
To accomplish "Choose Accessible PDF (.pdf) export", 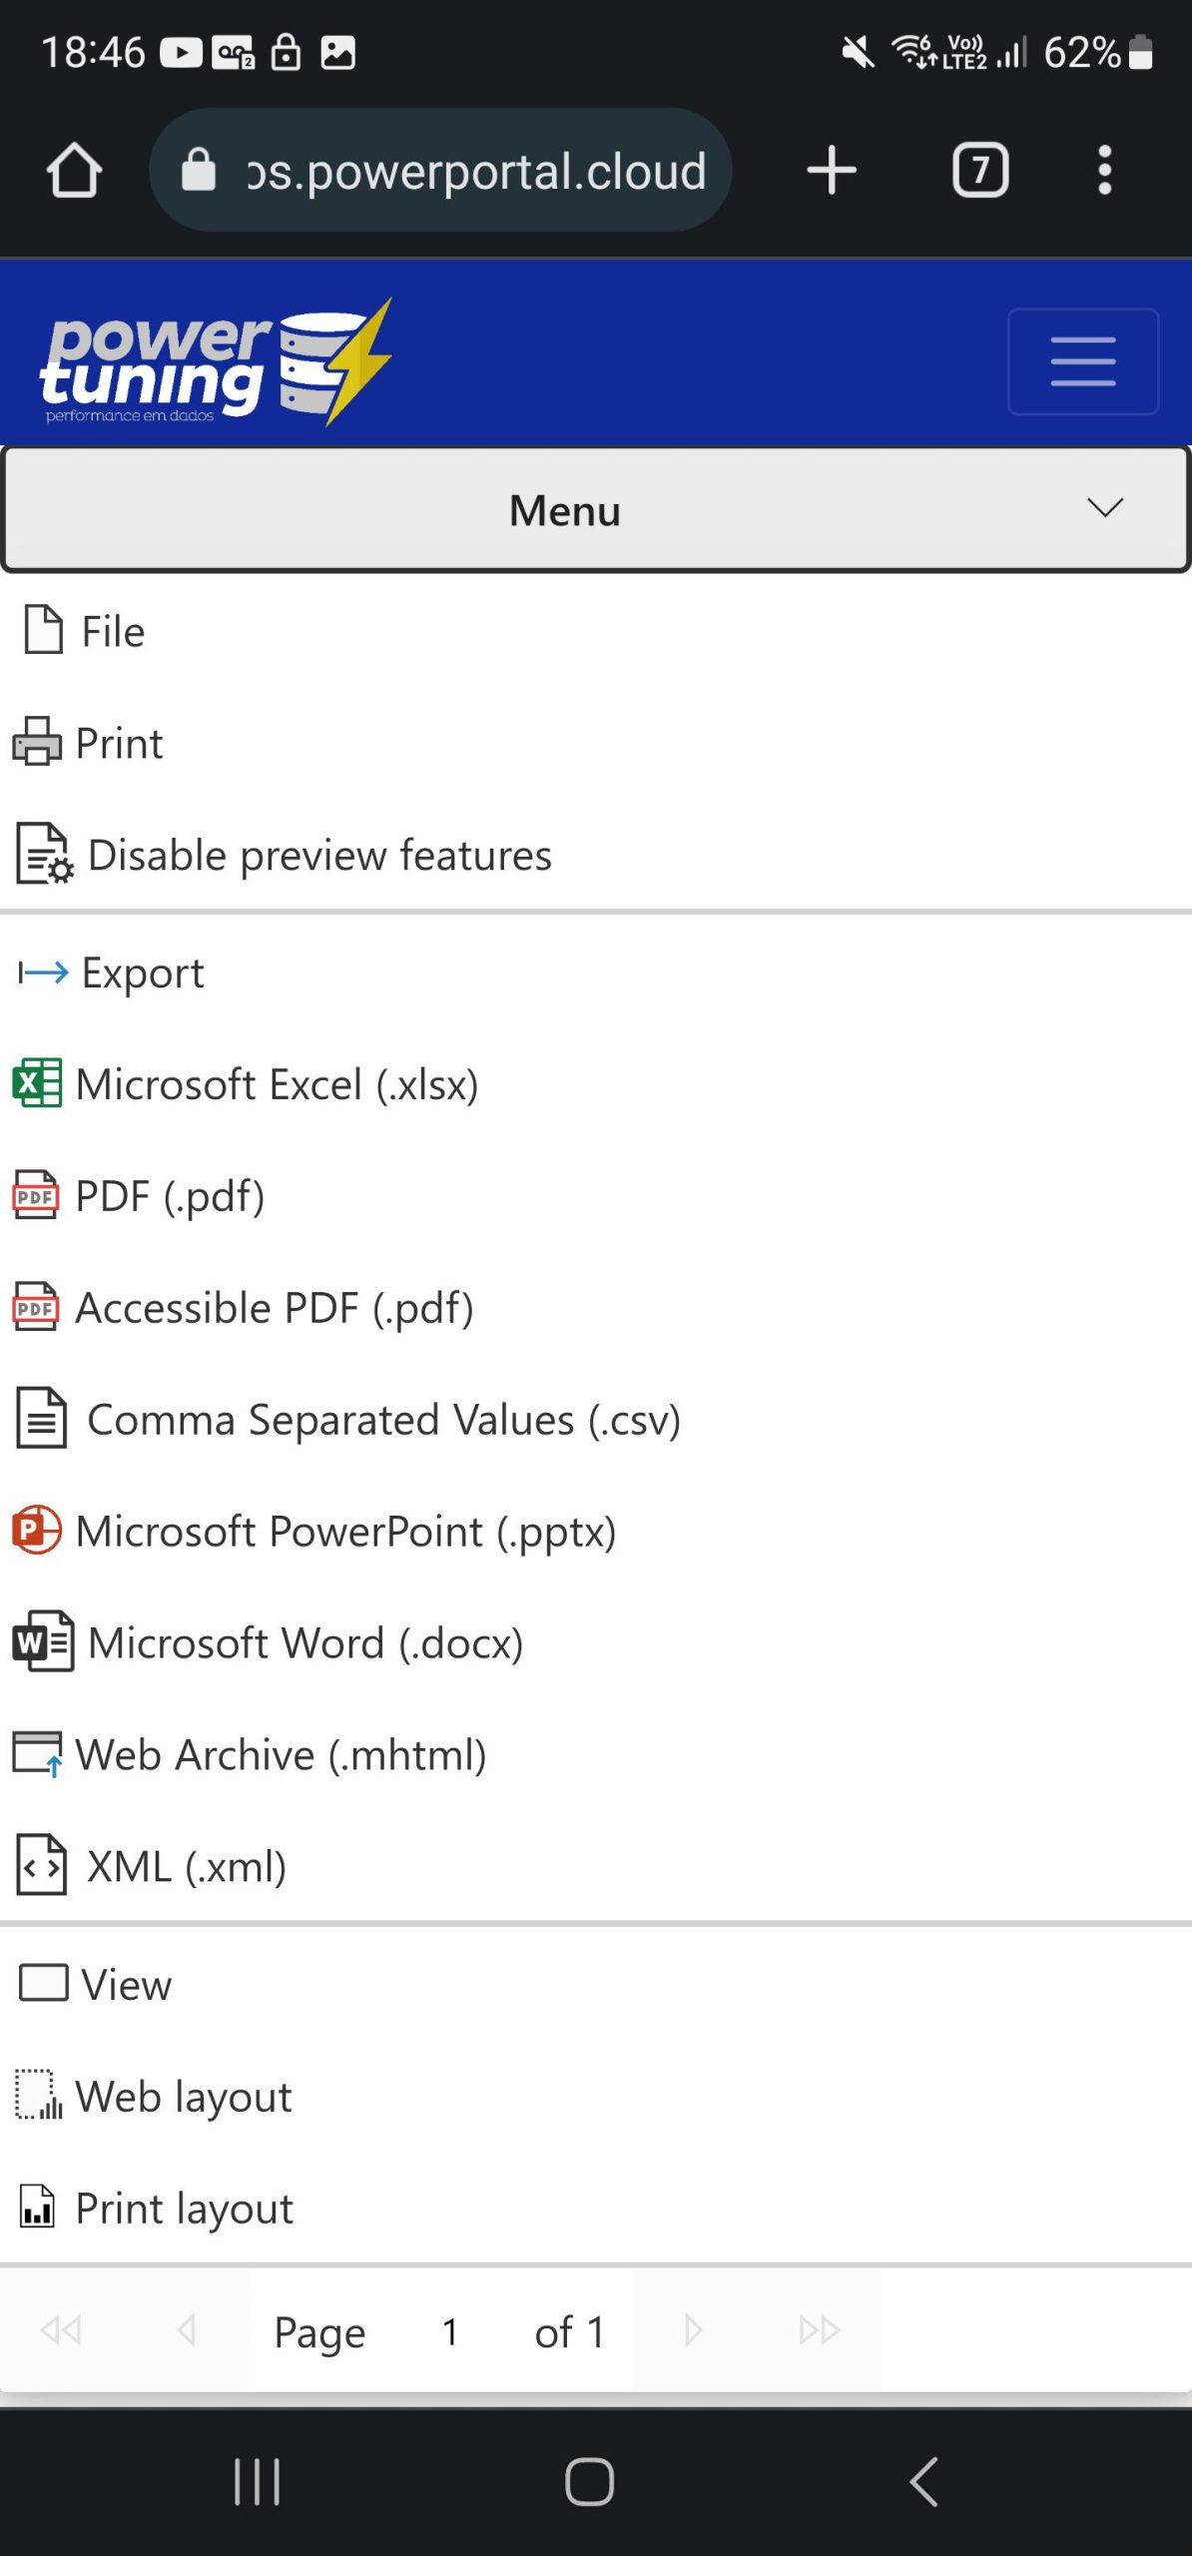I will pyautogui.click(x=274, y=1307).
